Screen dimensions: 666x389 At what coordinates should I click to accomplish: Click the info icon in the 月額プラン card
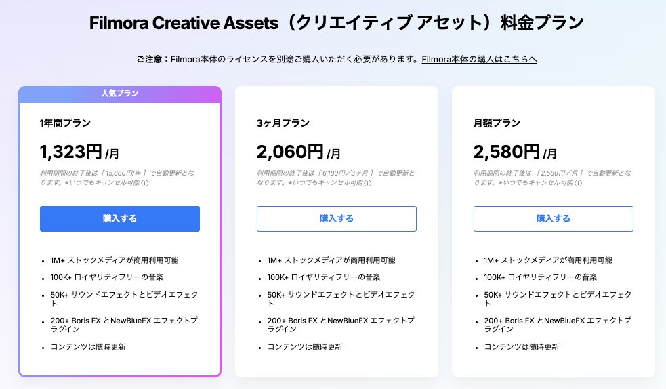[x=579, y=183]
